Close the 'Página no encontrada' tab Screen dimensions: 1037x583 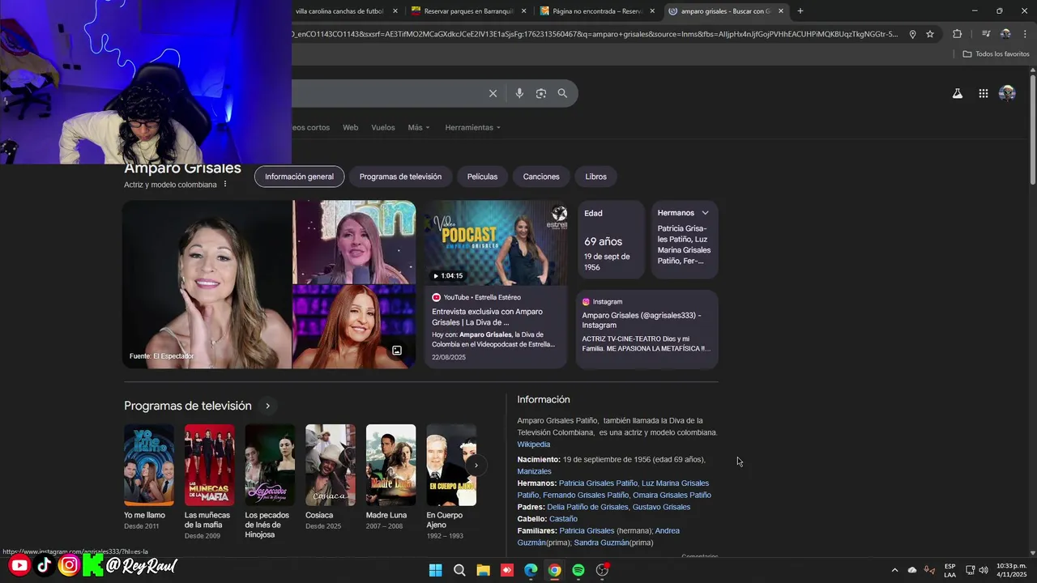652,11
